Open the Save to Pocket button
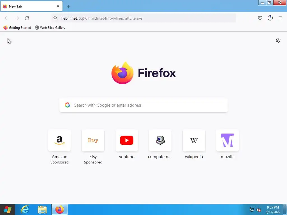287x215 pixels. 260,18
